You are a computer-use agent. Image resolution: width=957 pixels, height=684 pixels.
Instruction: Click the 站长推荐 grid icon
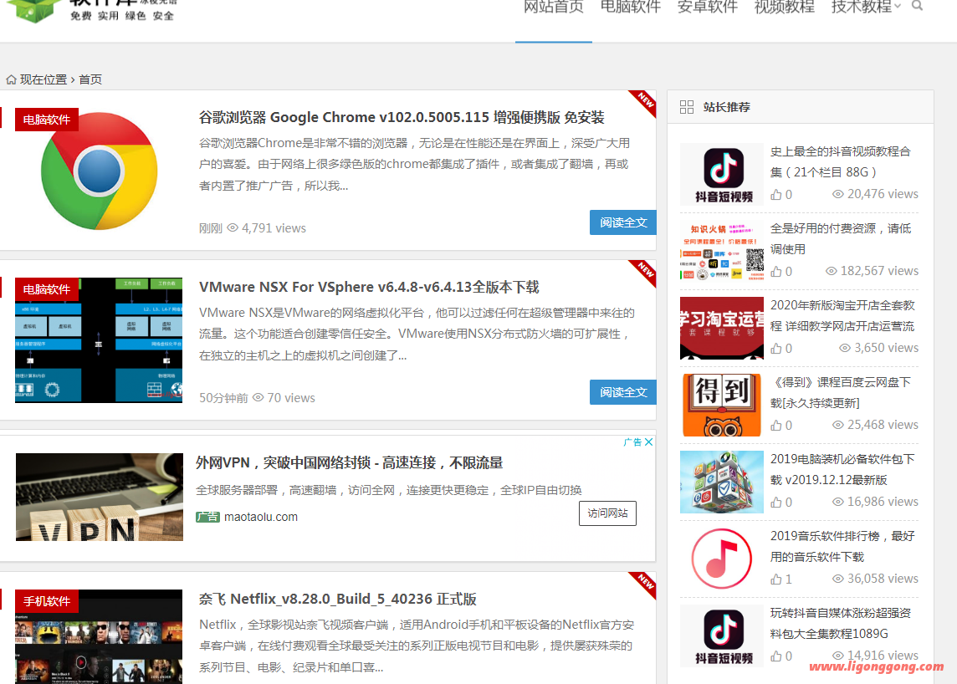click(687, 107)
